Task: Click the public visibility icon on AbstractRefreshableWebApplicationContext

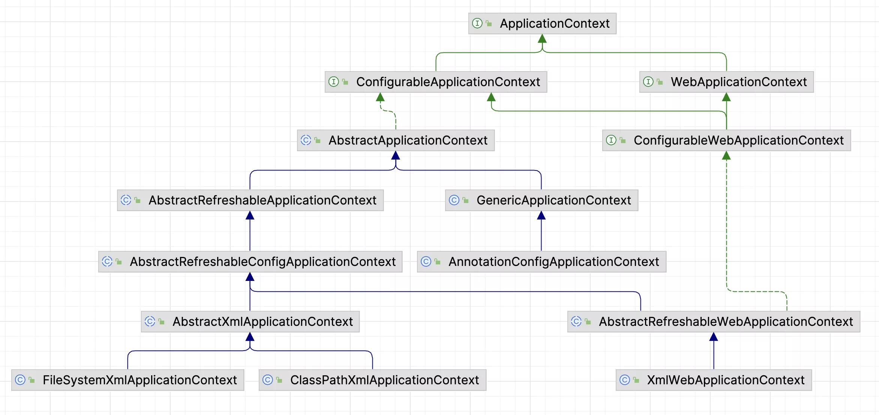Action: (x=588, y=322)
